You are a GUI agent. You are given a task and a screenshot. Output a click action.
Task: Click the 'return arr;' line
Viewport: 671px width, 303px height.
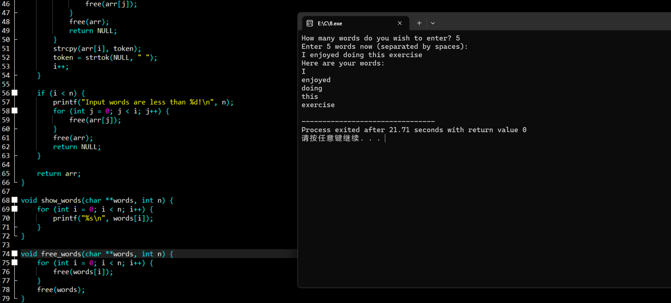[x=59, y=174]
